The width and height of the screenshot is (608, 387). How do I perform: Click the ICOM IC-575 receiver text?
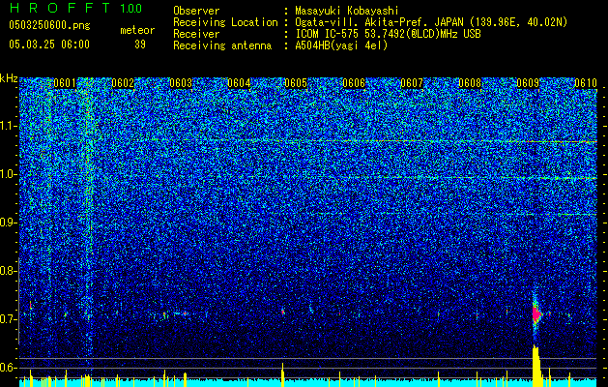point(388,34)
